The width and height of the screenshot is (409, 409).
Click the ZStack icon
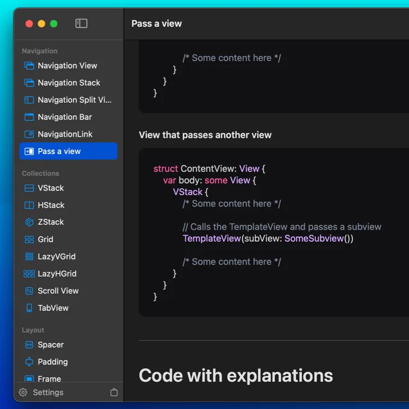click(29, 222)
